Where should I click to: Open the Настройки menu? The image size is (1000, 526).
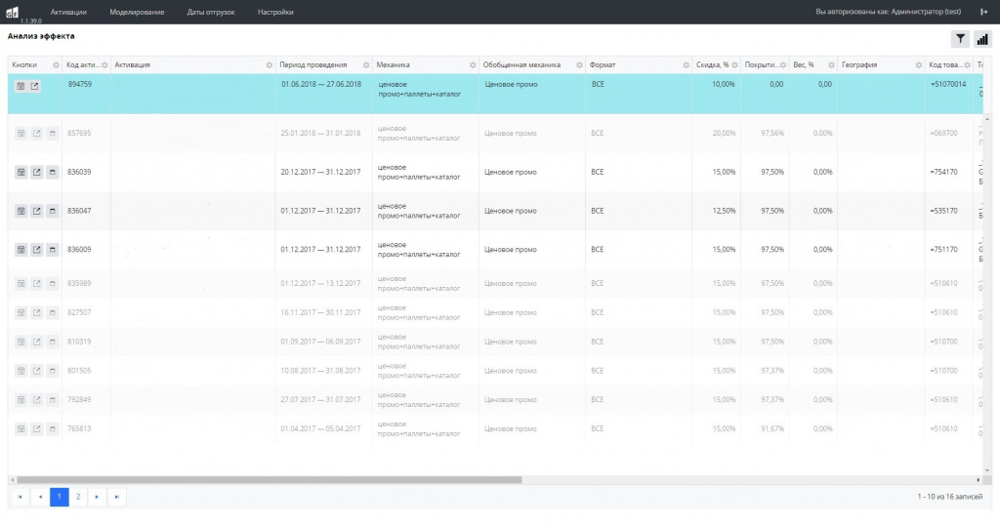pyautogui.click(x=275, y=12)
